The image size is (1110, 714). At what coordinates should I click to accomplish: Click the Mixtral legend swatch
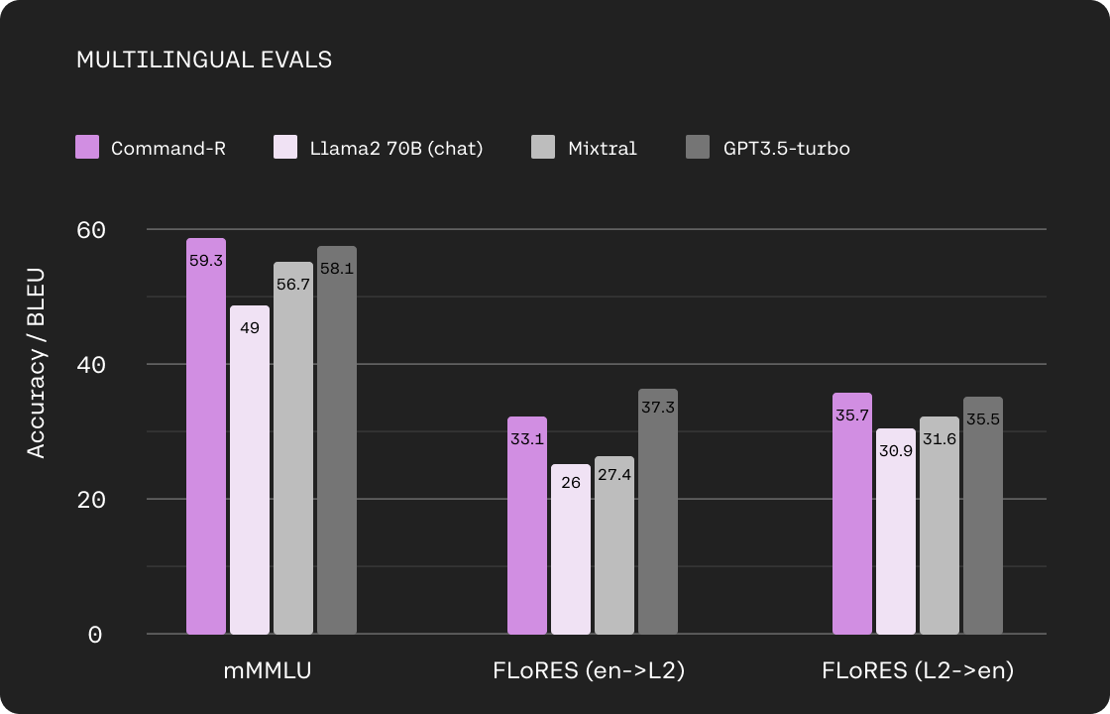(x=543, y=148)
